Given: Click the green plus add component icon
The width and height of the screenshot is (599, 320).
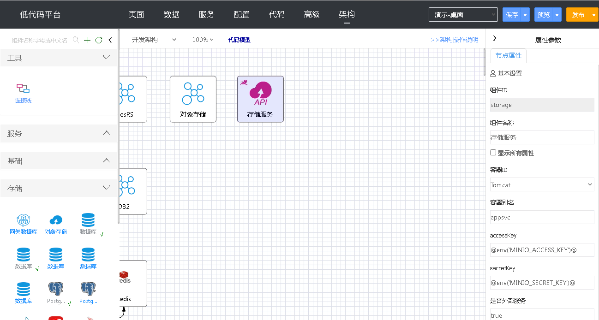Looking at the screenshot, I should coord(87,40).
